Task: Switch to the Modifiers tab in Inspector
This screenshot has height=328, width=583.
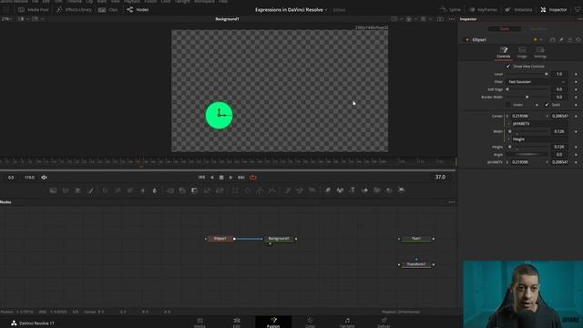Action: 538,28
